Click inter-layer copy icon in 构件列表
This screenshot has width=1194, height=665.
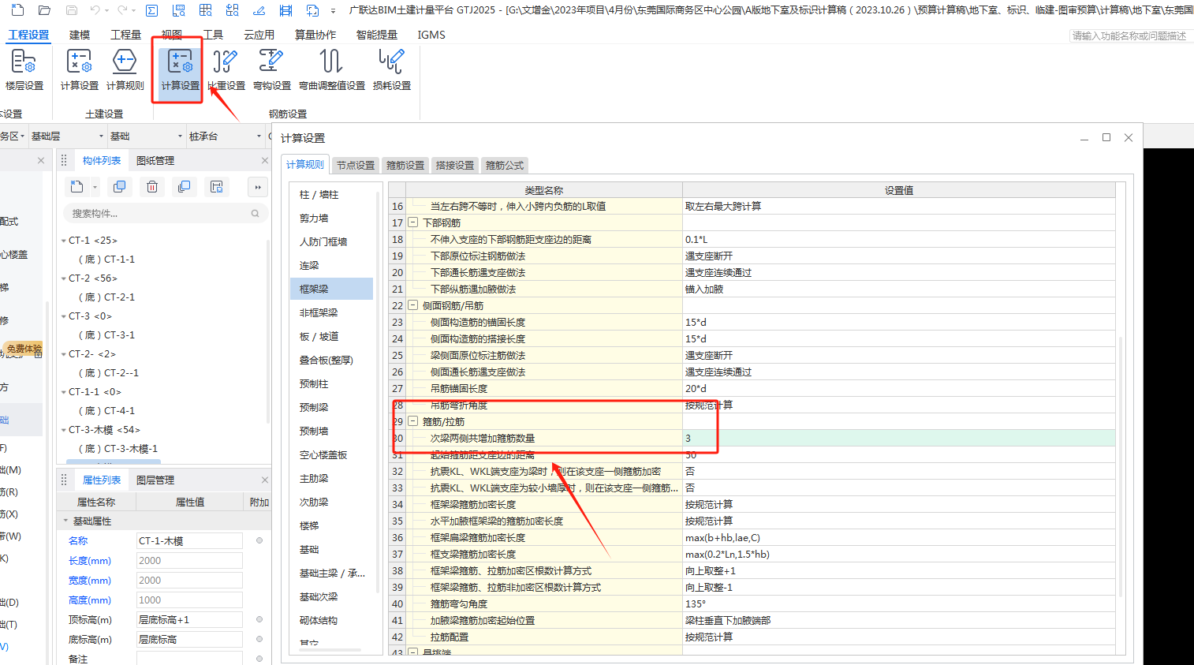point(185,187)
